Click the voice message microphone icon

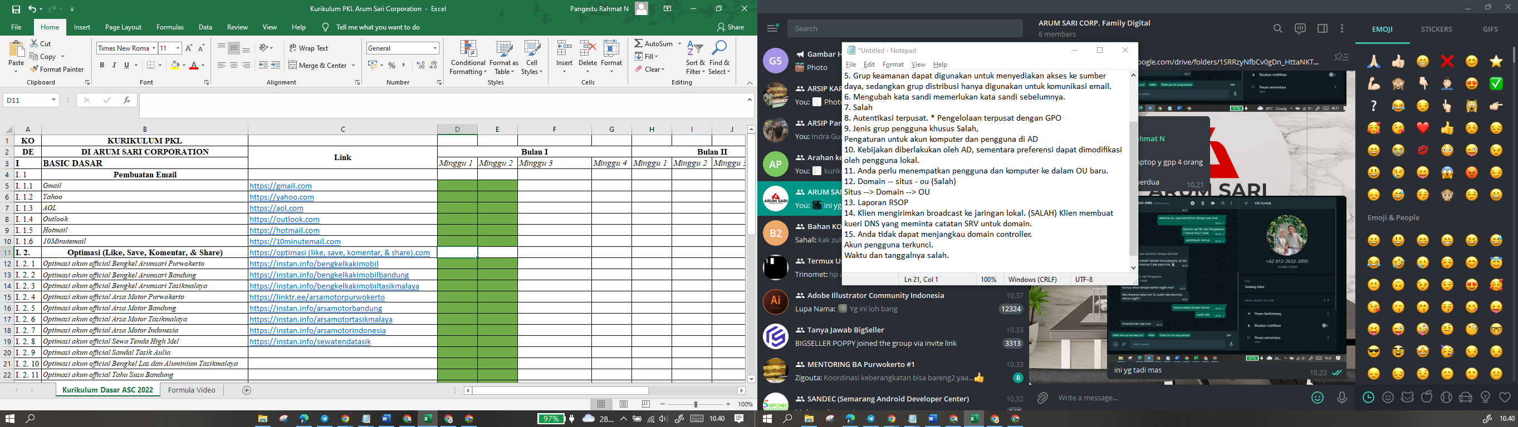pos(1342,398)
